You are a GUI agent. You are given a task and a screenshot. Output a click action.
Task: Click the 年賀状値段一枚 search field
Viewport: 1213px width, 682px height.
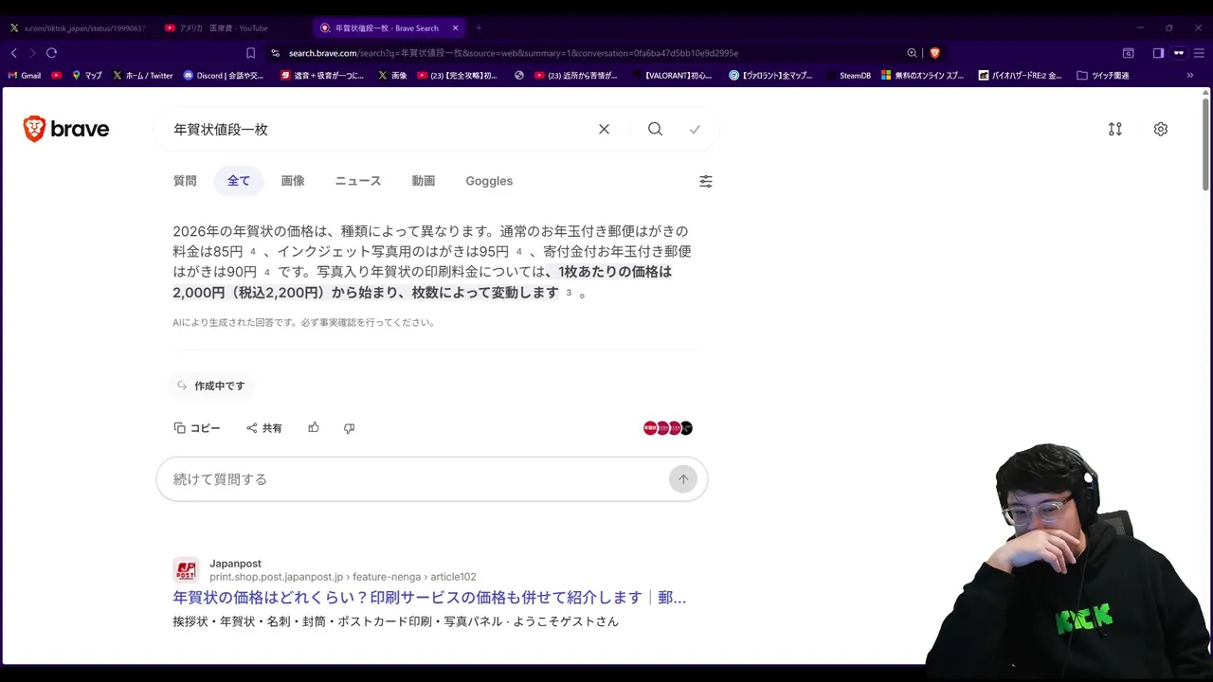tap(379, 129)
